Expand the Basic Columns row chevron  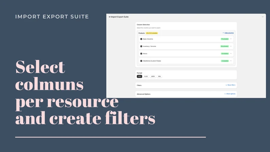231,39
